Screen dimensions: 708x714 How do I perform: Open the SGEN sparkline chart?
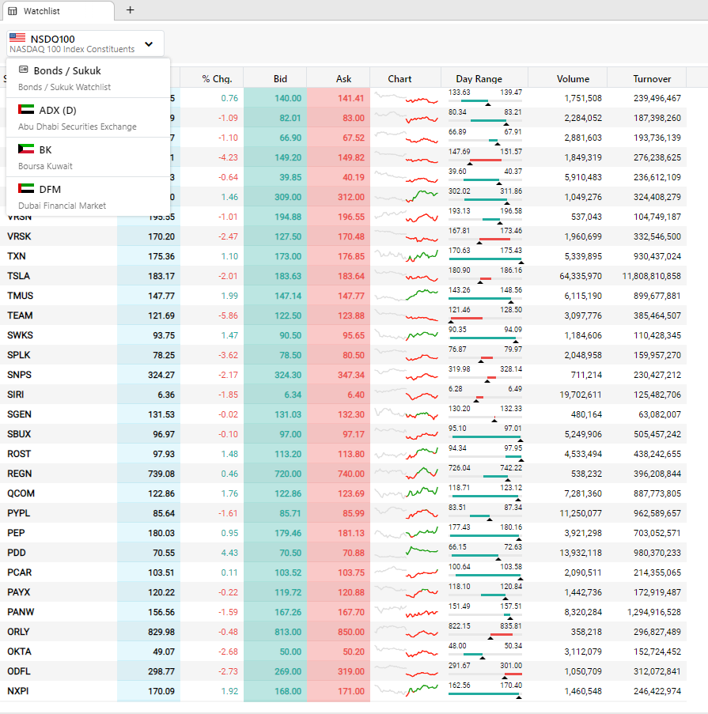[406, 414]
